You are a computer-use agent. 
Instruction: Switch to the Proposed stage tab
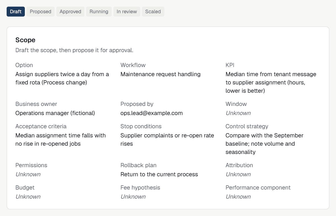(41, 12)
